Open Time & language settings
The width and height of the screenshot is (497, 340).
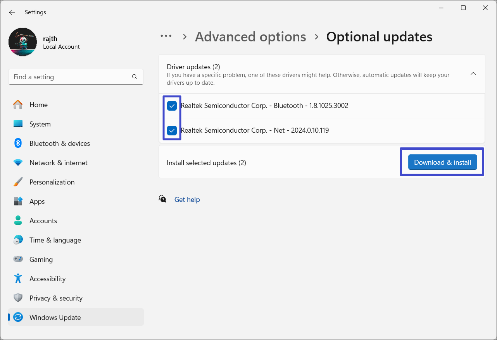click(55, 240)
